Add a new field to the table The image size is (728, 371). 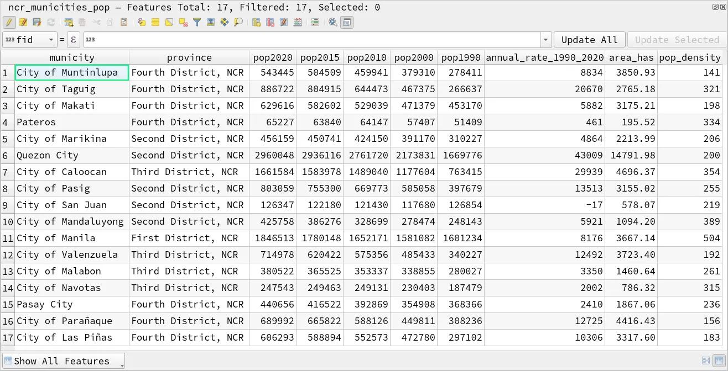256,22
